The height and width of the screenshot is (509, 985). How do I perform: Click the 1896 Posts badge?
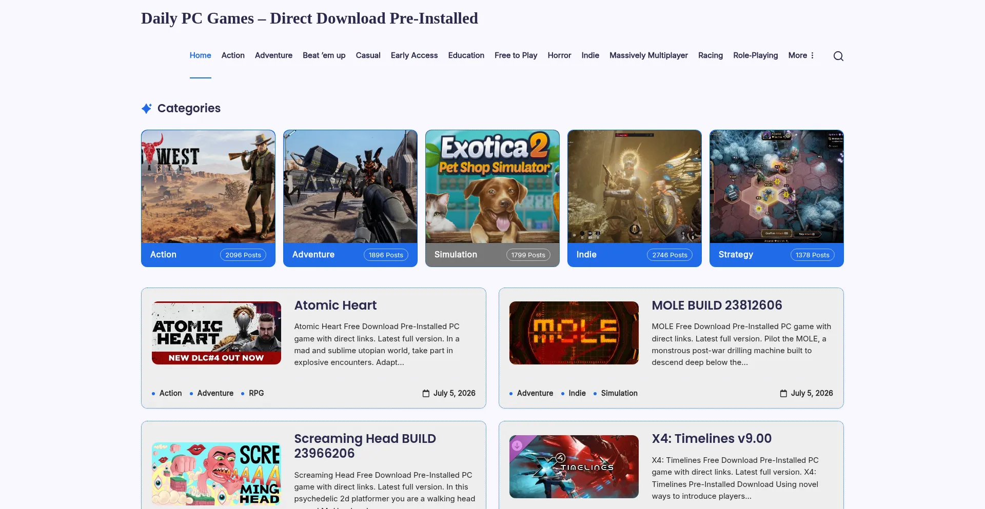pos(386,255)
